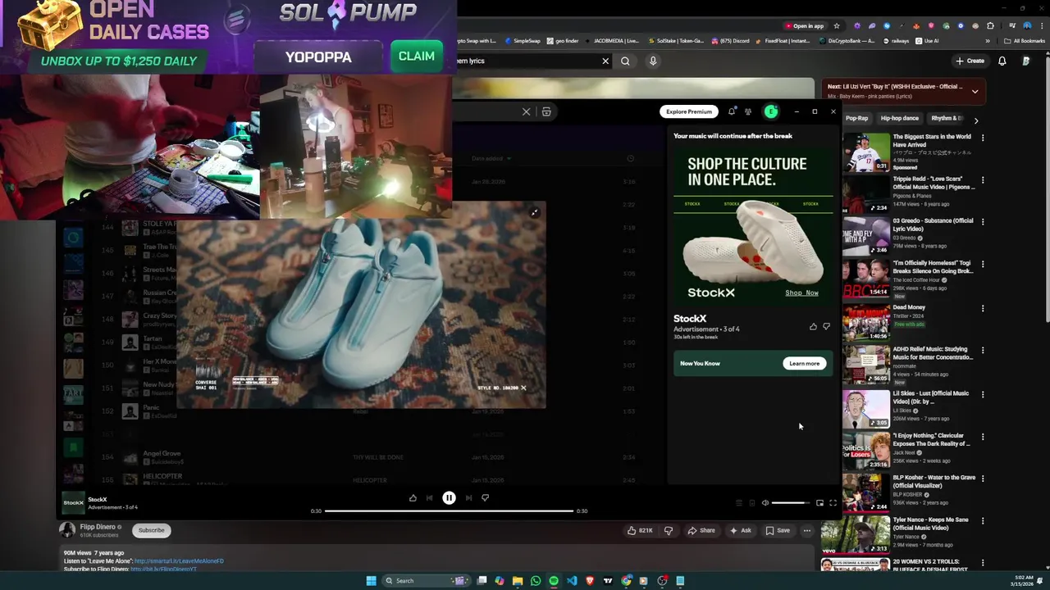Open options for Trippie Redd Love Scars video

(x=983, y=180)
